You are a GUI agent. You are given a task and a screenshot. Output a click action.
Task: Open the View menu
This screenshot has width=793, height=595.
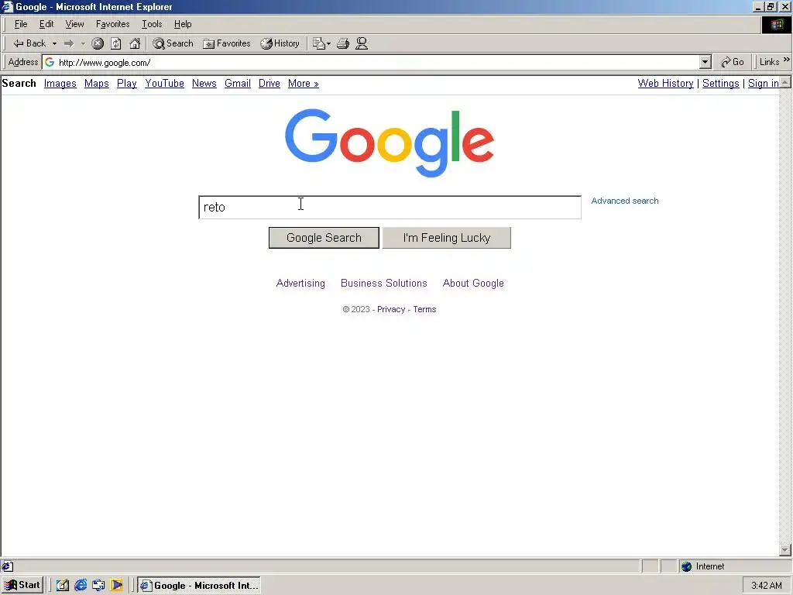(x=75, y=24)
